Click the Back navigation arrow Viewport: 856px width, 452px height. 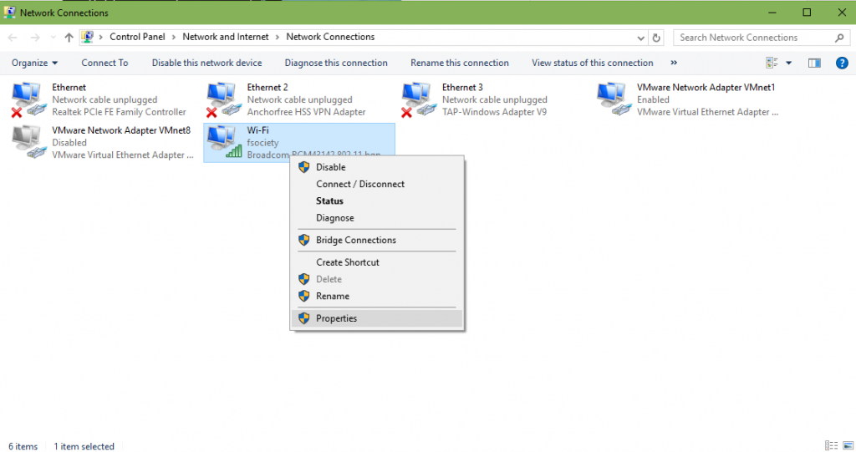click(13, 37)
